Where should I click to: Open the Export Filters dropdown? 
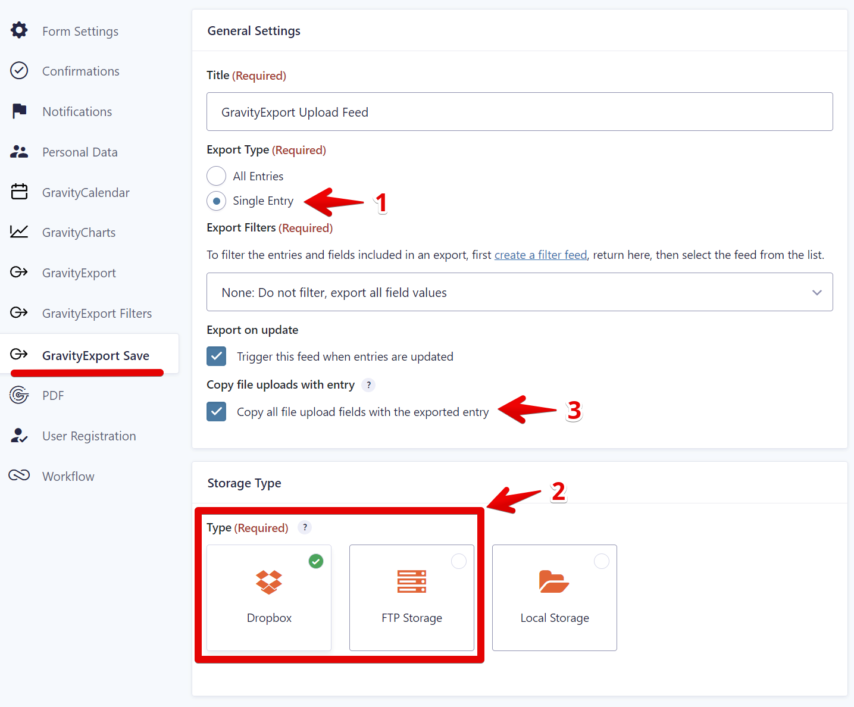[x=520, y=292]
